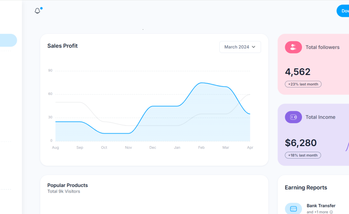Click the chevron arrow in month selector
Screen dimensions: 349x214
(x=254, y=47)
